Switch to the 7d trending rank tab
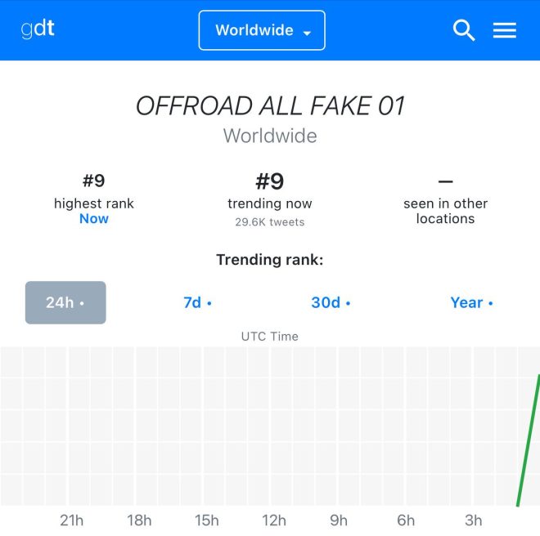This screenshot has height=536, width=540. (198, 303)
